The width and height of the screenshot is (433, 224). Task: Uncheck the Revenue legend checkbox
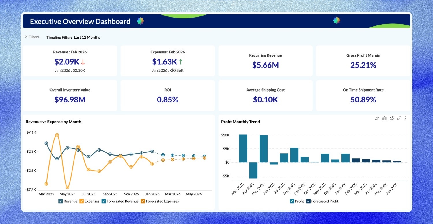pos(61,201)
